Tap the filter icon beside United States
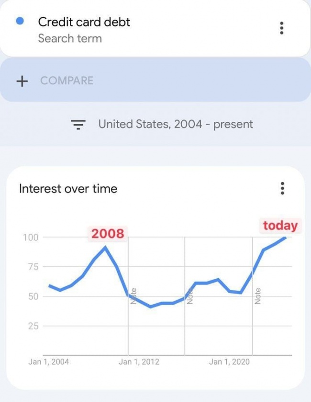The width and height of the screenshot is (311, 402). (x=78, y=125)
